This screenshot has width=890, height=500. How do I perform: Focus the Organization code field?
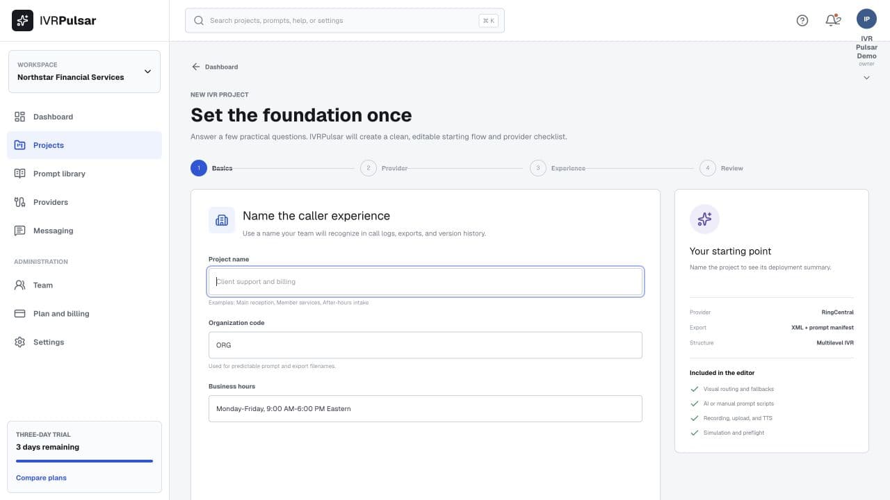coord(425,345)
